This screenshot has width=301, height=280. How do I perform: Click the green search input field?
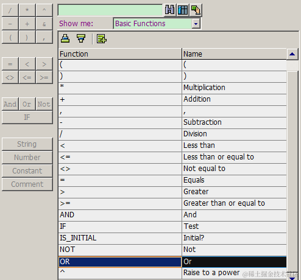110,10
